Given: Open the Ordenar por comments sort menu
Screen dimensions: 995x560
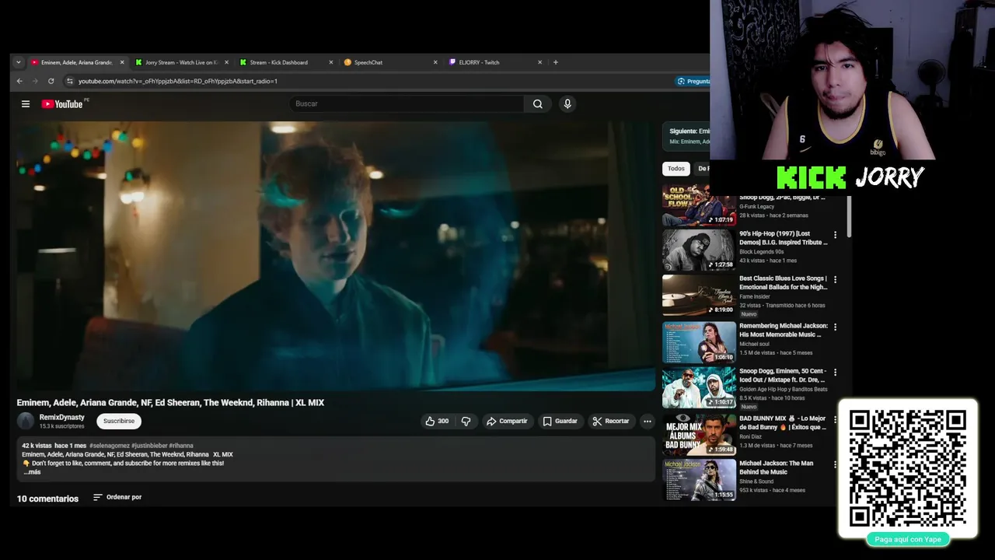Looking at the screenshot, I should pos(117,497).
